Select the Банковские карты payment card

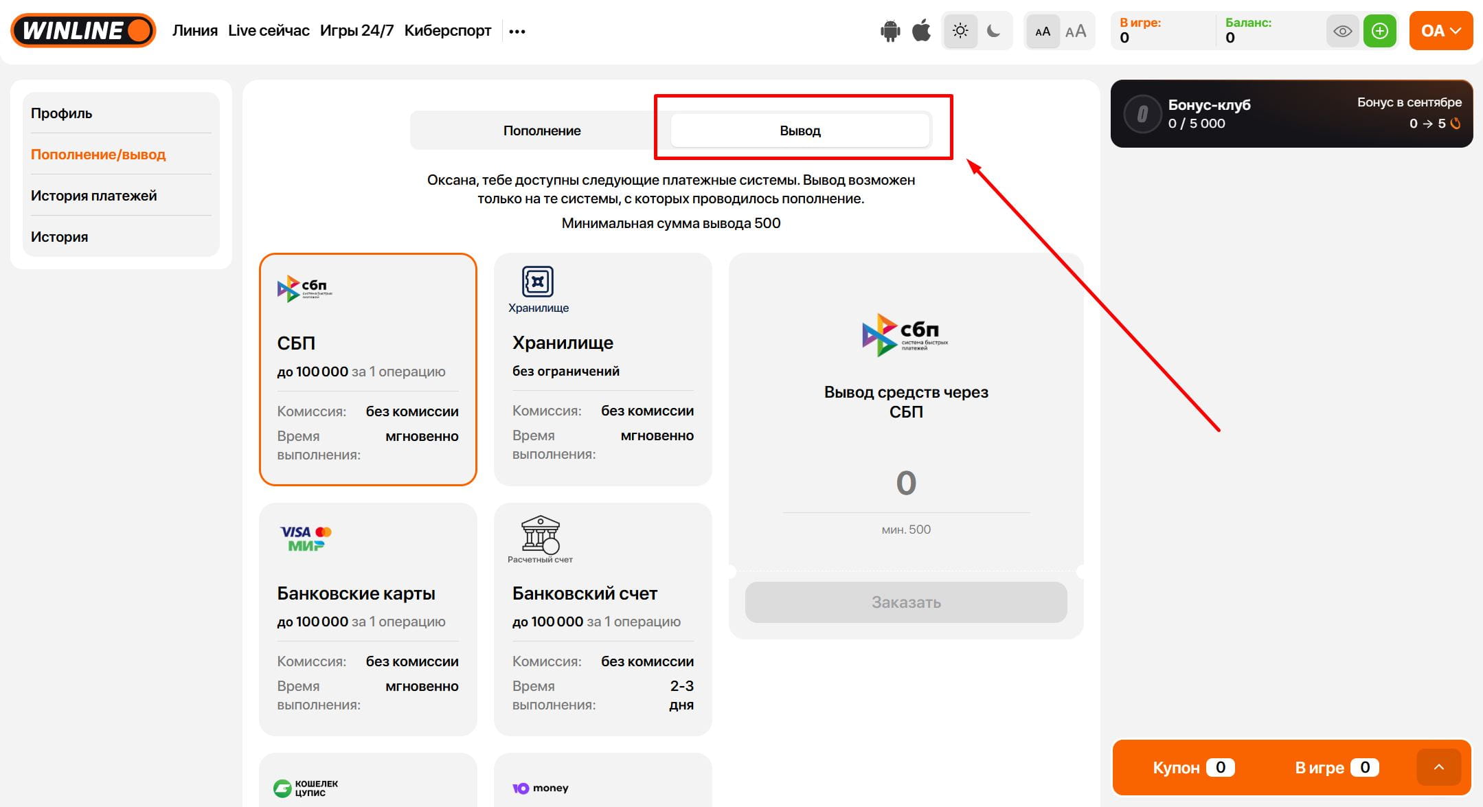pos(368,620)
